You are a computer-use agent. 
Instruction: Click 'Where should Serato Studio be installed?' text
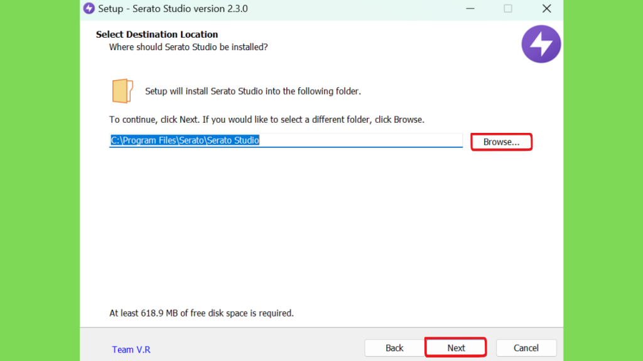coord(188,47)
